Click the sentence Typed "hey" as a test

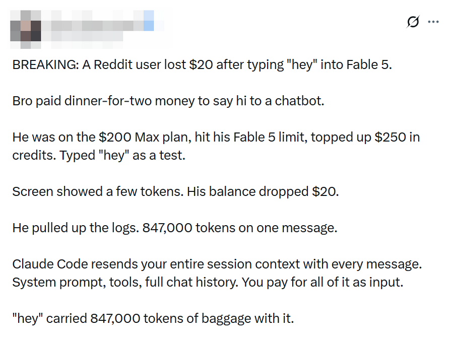122,156
